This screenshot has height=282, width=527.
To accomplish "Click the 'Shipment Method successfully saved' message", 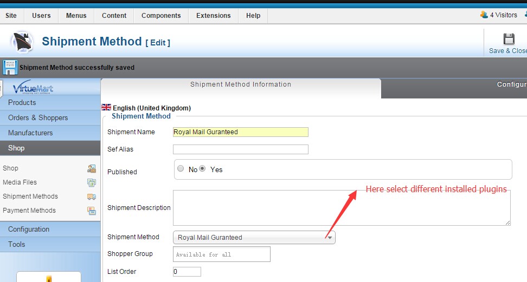I will tap(77, 68).
